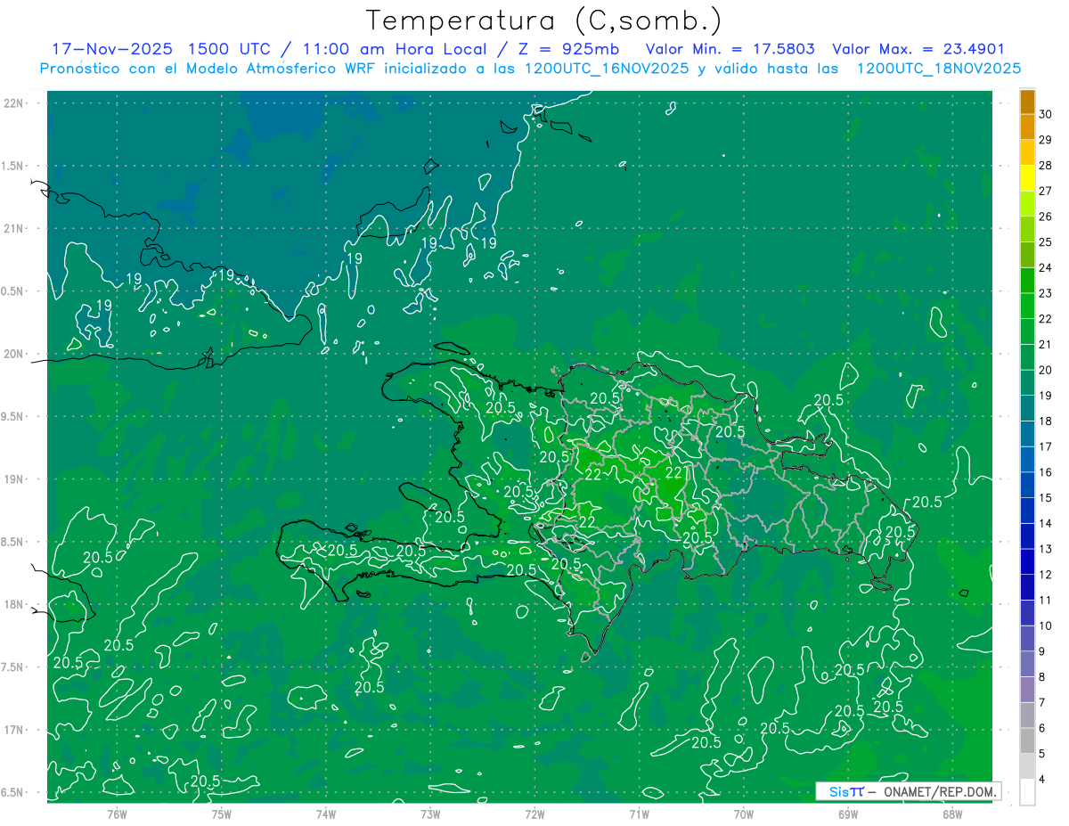Click the 24 label on colorbar
This screenshot has height=826, width=1069.
coord(1046,267)
